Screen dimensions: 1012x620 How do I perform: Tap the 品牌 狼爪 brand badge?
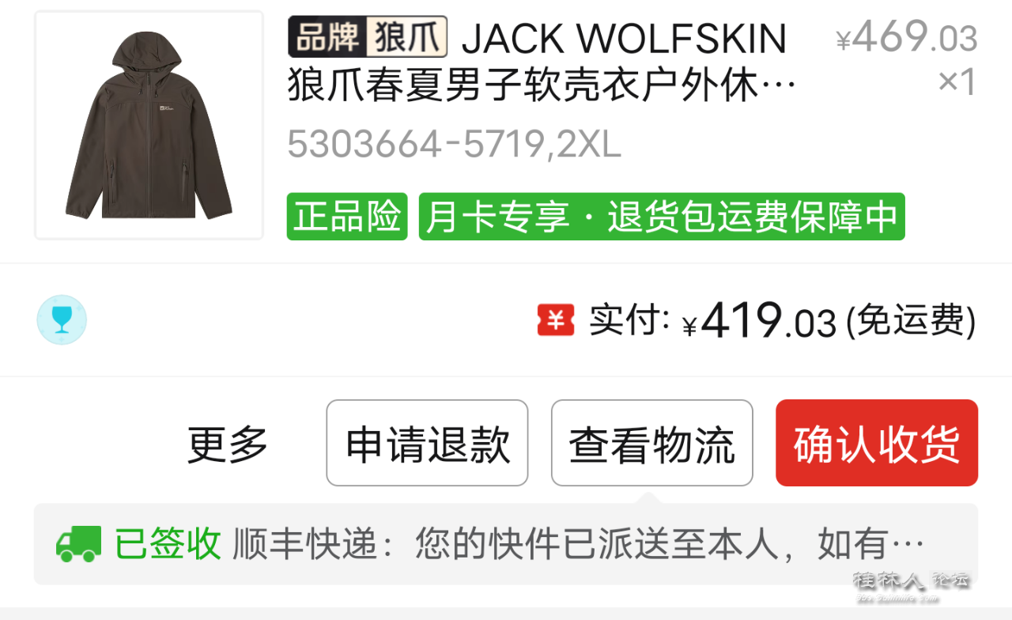click(368, 37)
